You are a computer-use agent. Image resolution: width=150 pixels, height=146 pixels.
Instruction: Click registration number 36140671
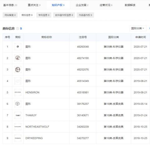83,115
